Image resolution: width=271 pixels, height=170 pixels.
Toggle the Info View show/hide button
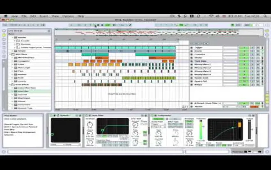tap(4, 152)
